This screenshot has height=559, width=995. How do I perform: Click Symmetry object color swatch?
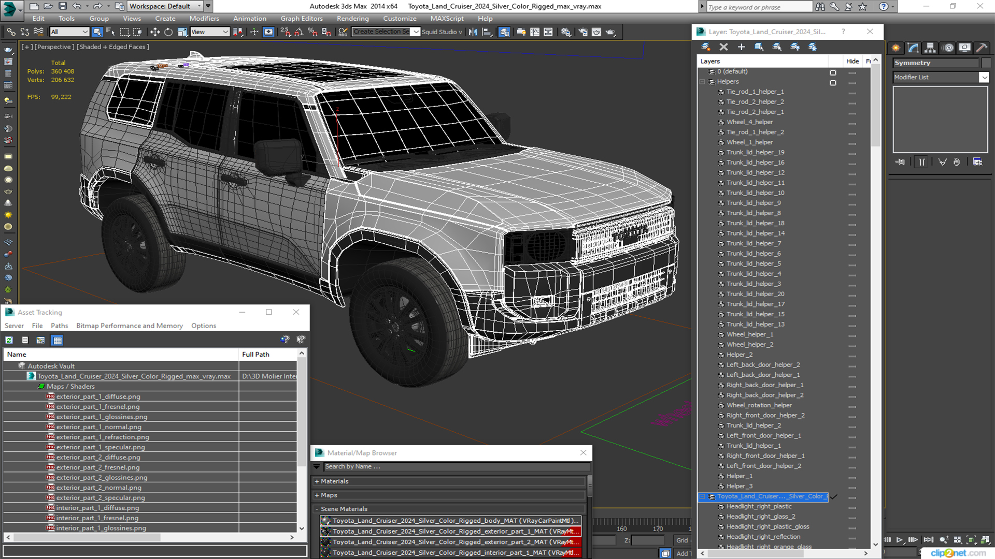(986, 63)
